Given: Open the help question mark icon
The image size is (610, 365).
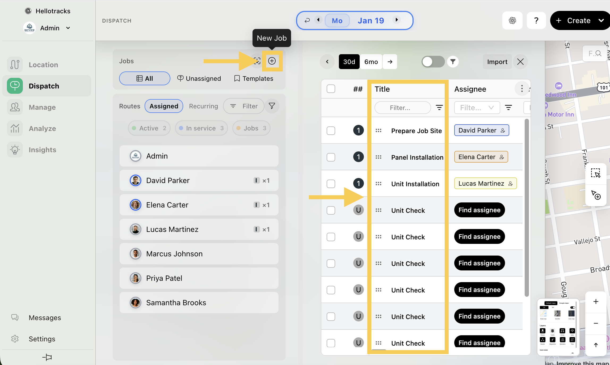Looking at the screenshot, I should pos(536,20).
